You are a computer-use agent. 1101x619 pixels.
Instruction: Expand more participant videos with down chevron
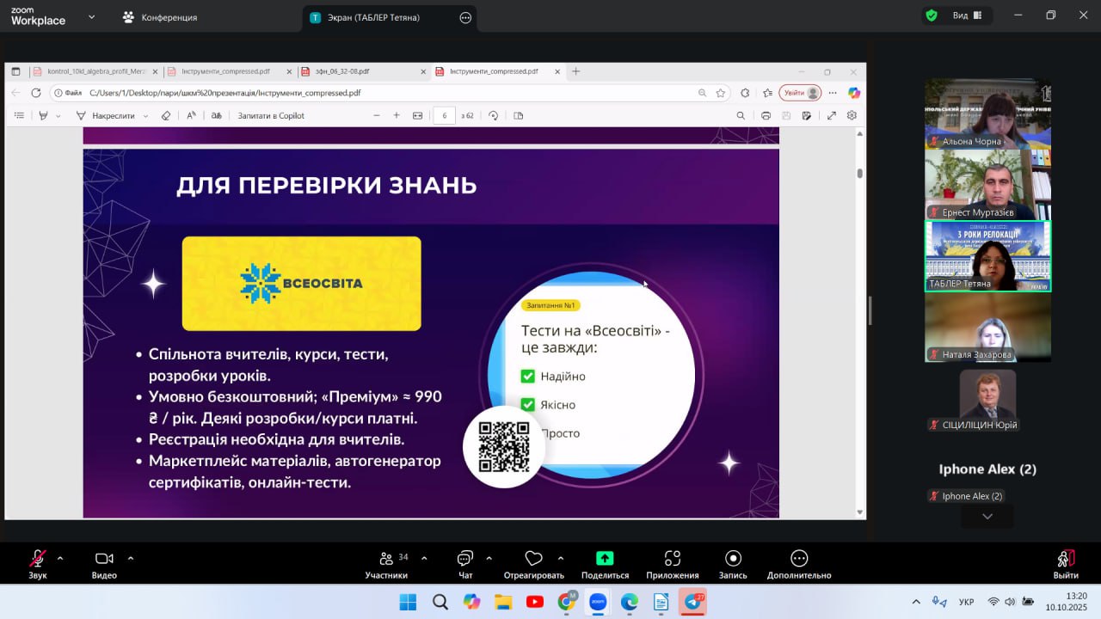click(x=987, y=517)
